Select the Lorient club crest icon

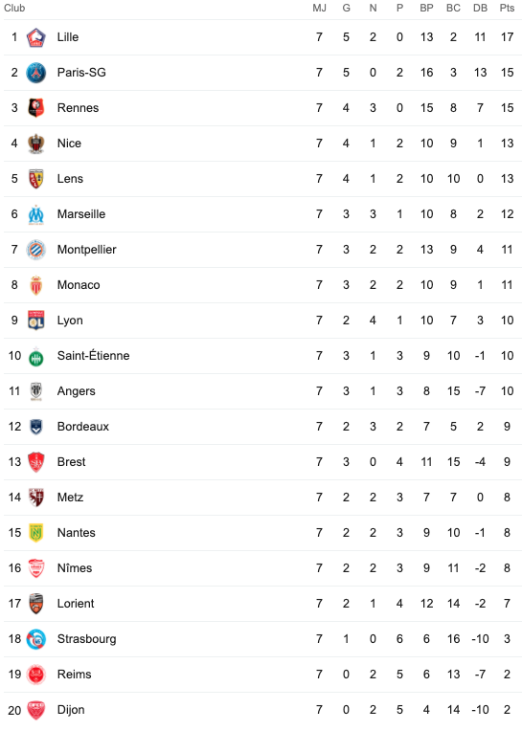(x=36, y=604)
